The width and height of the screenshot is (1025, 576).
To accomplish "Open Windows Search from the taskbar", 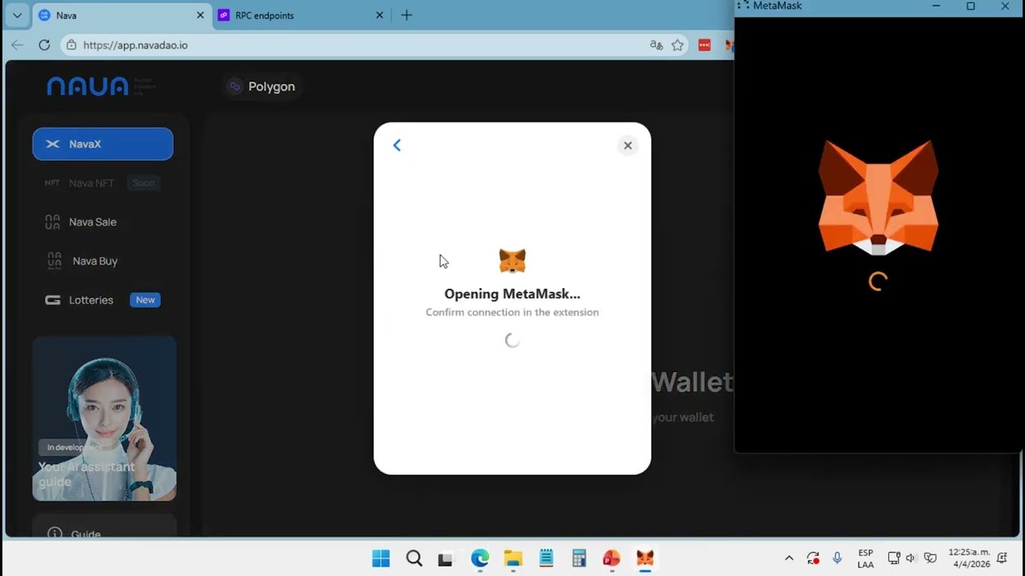I will (414, 558).
